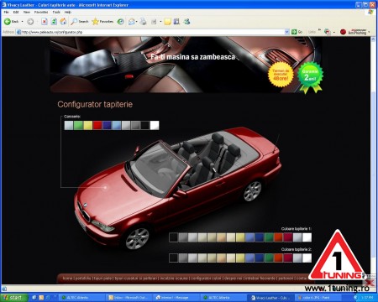Image resolution: width=378 pixels, height=302 pixels.
Task: Open the Home page icon
Action: tap(63, 22)
